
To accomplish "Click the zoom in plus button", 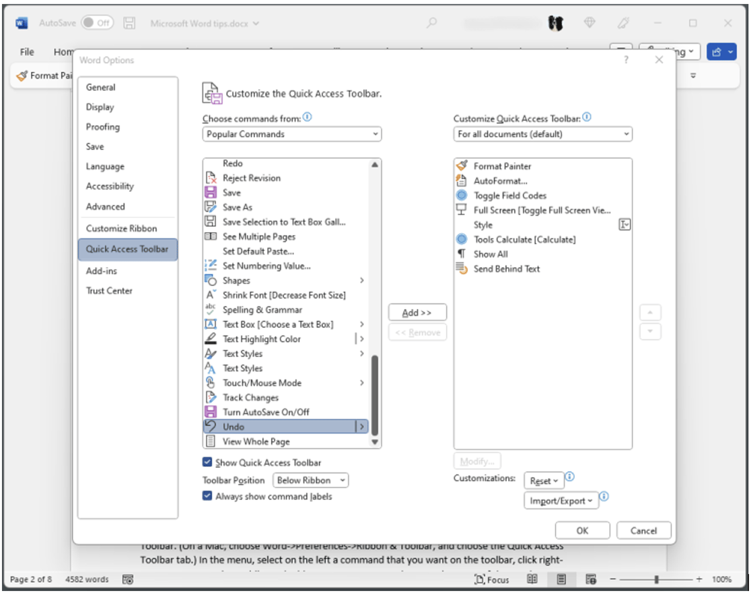I will click(x=699, y=580).
